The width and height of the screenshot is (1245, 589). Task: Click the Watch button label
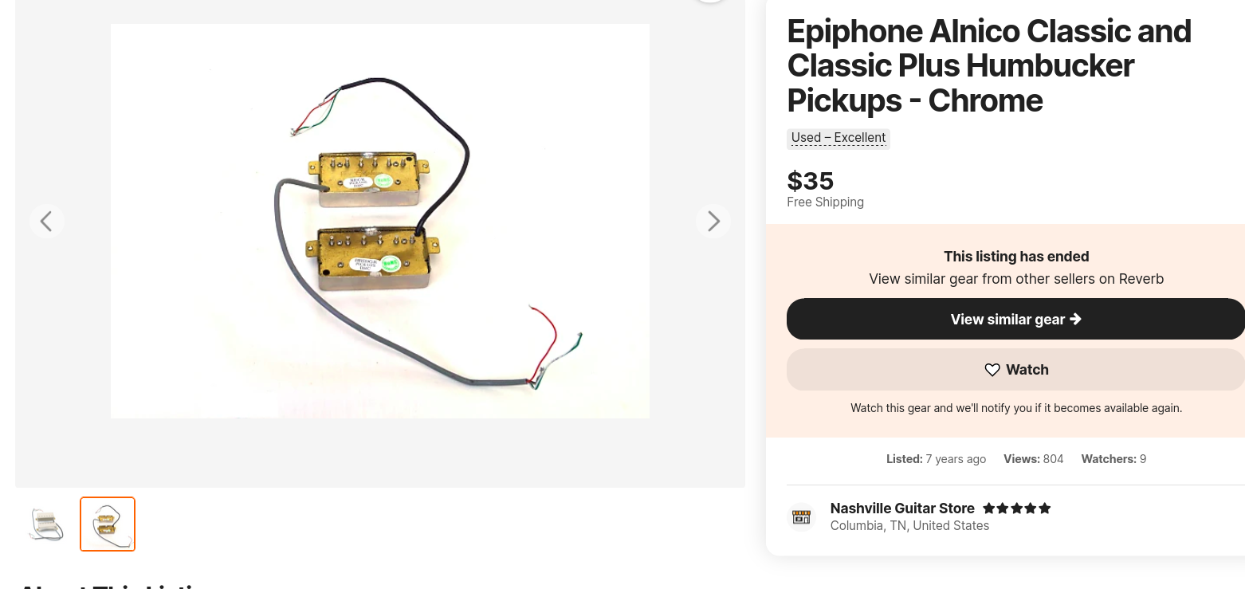coord(1027,370)
